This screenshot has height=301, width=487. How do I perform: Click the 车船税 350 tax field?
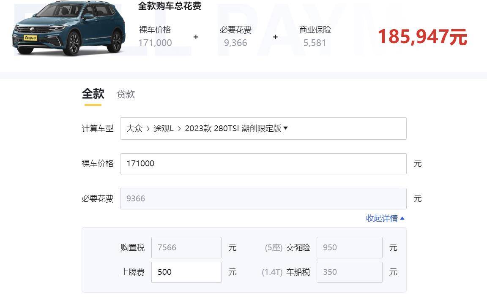pyautogui.click(x=349, y=272)
